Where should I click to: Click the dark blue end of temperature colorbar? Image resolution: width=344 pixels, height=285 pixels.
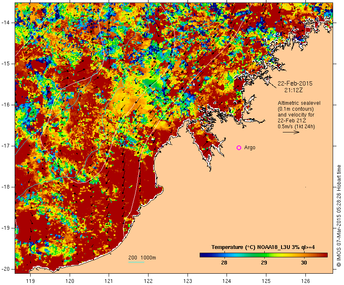pyautogui.click(x=203, y=255)
